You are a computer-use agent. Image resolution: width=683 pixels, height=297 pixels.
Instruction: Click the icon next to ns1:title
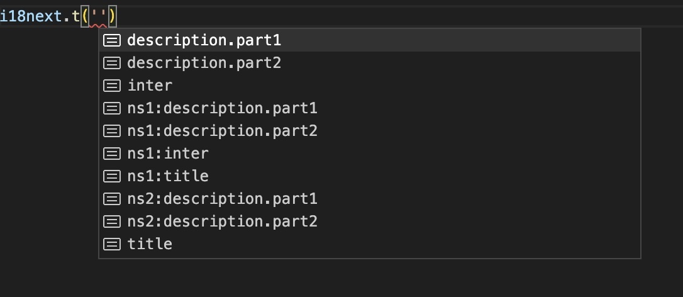(x=112, y=176)
